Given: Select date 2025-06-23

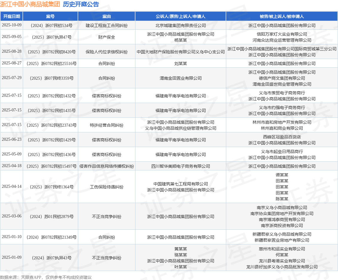Looking at the screenshot, I should coord(12,139).
